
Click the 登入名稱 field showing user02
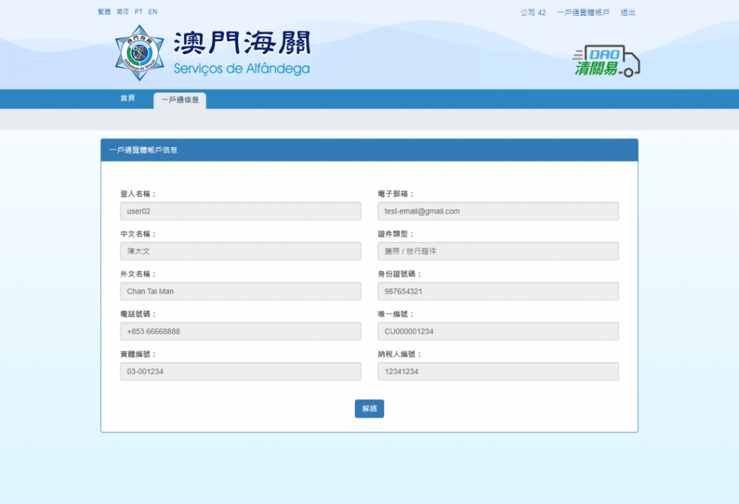[x=240, y=211]
